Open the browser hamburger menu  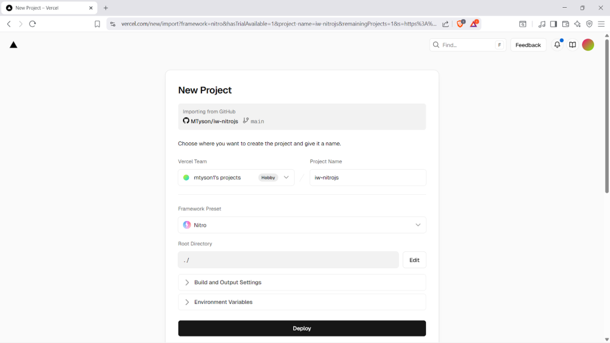coord(601,24)
